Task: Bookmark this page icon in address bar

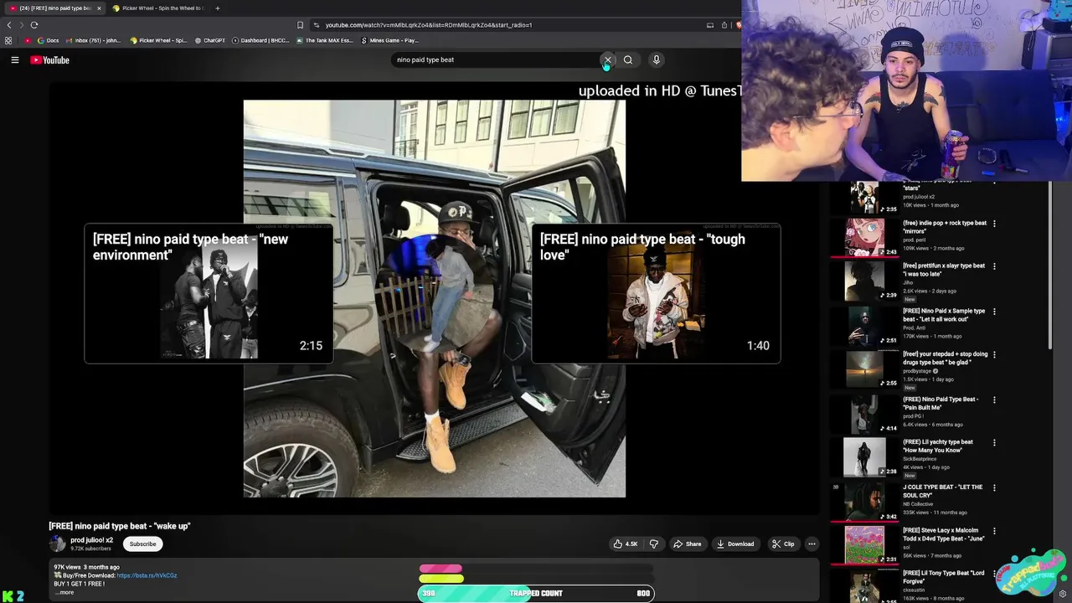Action: [300, 25]
